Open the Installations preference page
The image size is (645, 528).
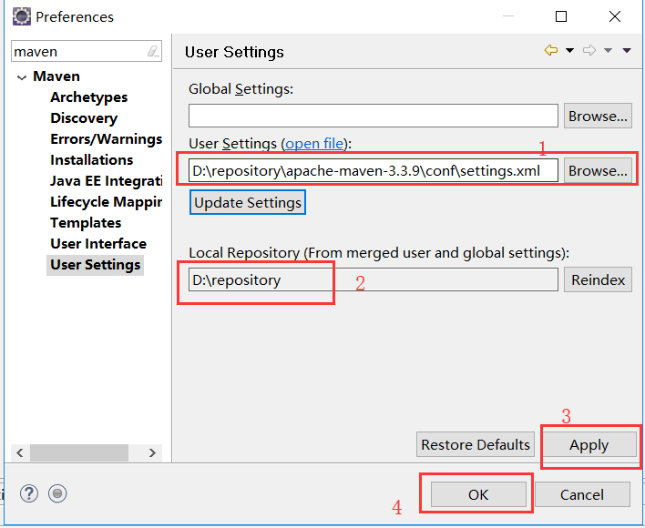point(91,160)
